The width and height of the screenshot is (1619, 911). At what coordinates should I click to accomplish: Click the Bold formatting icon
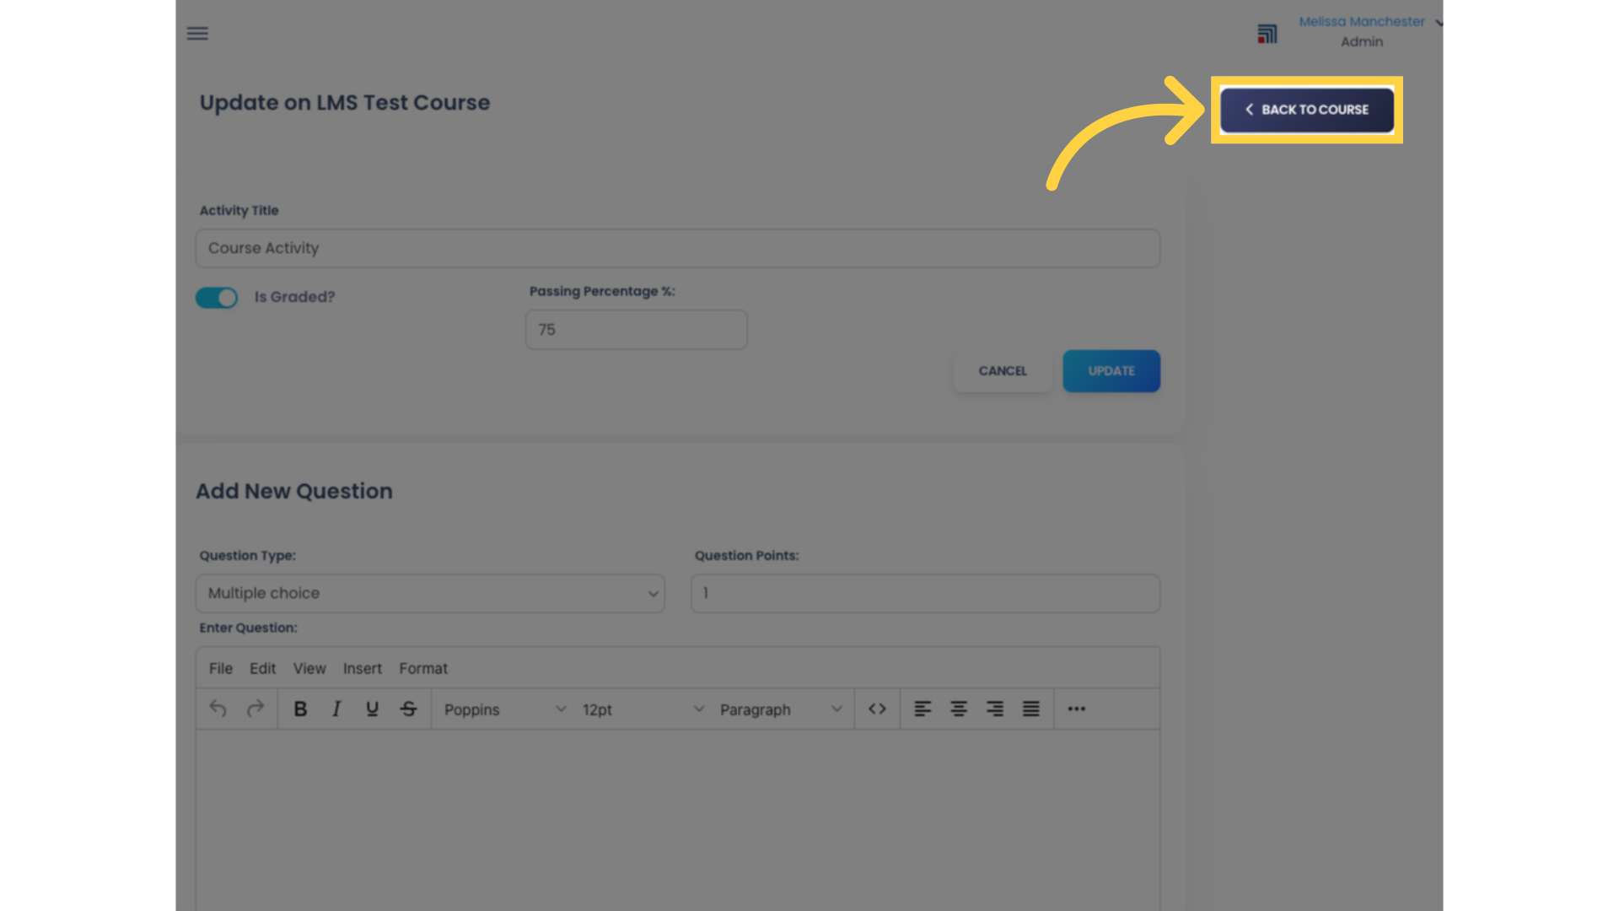coord(299,709)
